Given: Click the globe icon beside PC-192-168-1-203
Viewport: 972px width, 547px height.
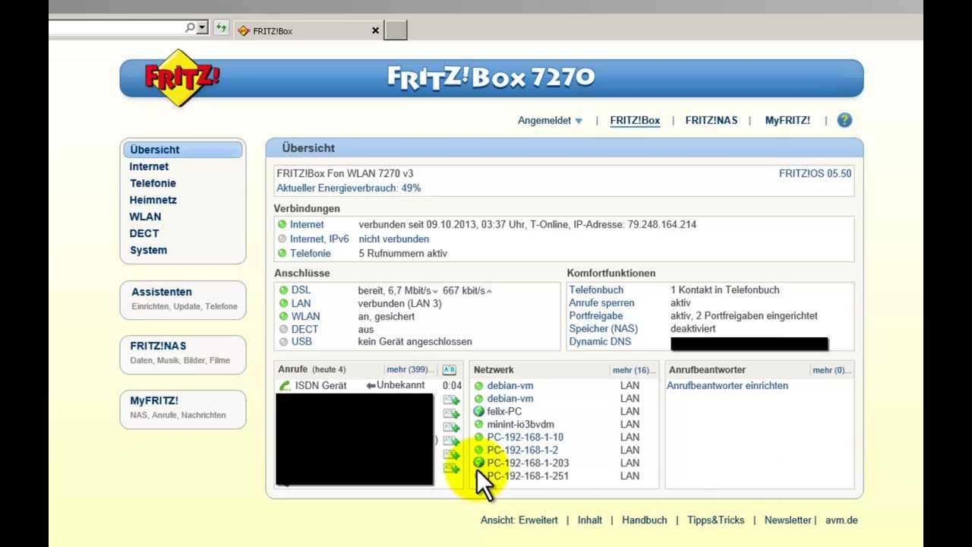Looking at the screenshot, I should coord(478,463).
